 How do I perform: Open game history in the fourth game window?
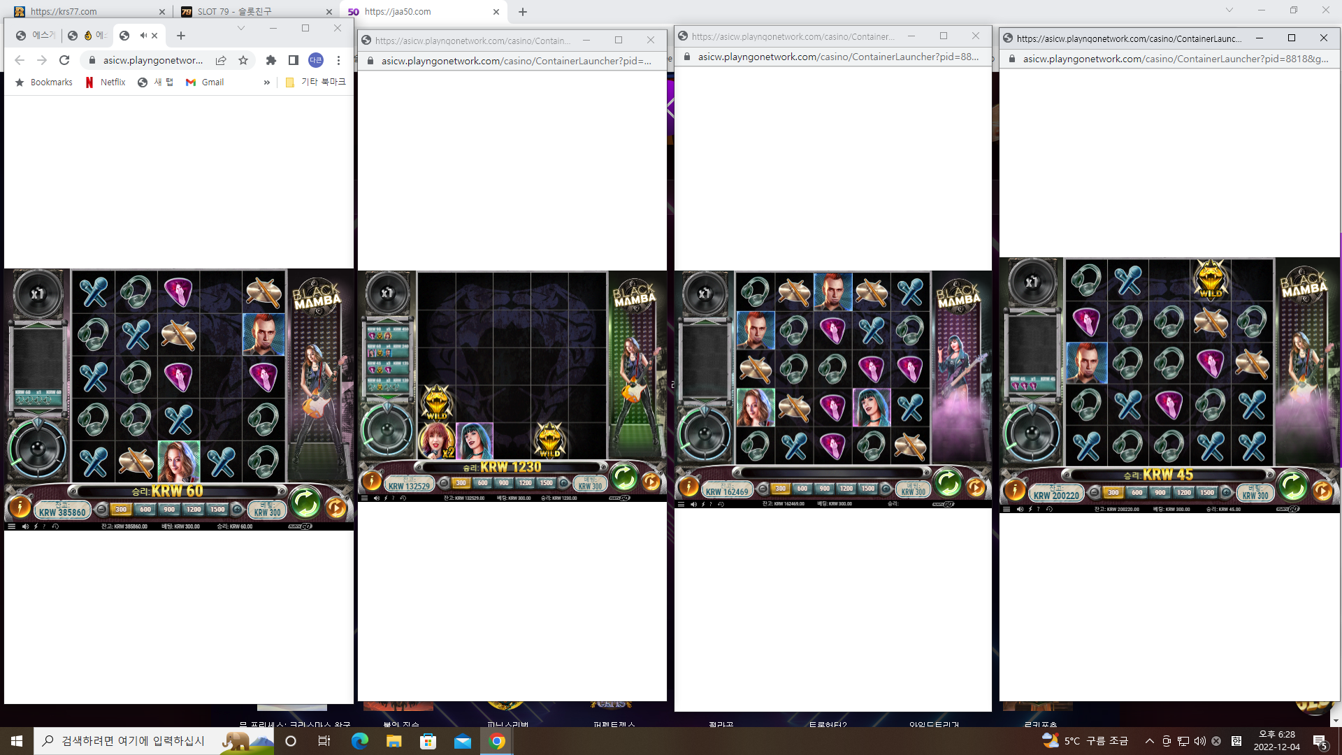pyautogui.click(x=1049, y=509)
